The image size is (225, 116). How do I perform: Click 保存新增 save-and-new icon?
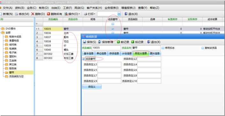(99, 42)
